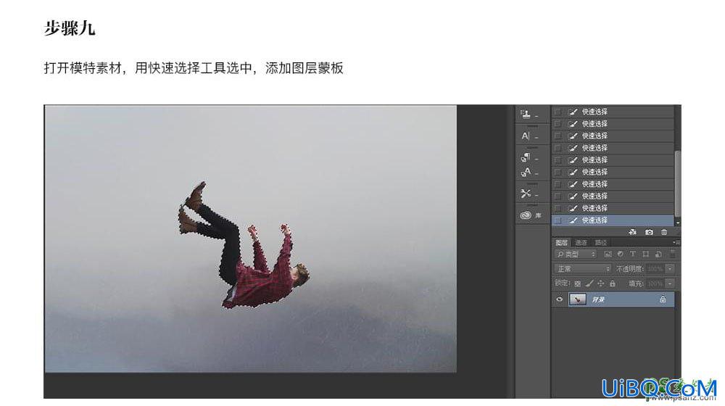The image size is (725, 406).
Task: Select the 背景 layer name
Action: click(x=598, y=300)
